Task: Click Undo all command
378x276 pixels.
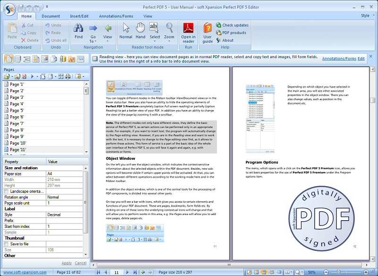Action: pos(56,40)
